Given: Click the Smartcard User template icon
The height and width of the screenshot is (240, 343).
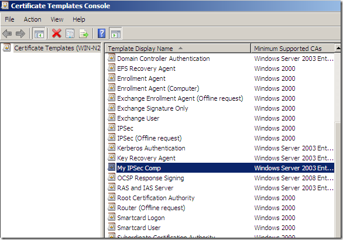Looking at the screenshot, I should 111,227.
